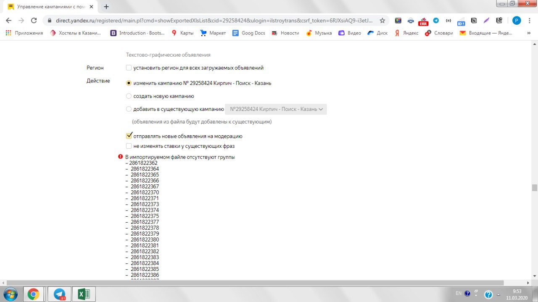The image size is (538, 302).
Task: Open the Словари bookmark
Action: point(439,33)
